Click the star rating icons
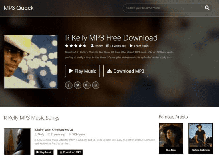Image resolution: width=221 pixels, height=162 pixels. [76, 46]
